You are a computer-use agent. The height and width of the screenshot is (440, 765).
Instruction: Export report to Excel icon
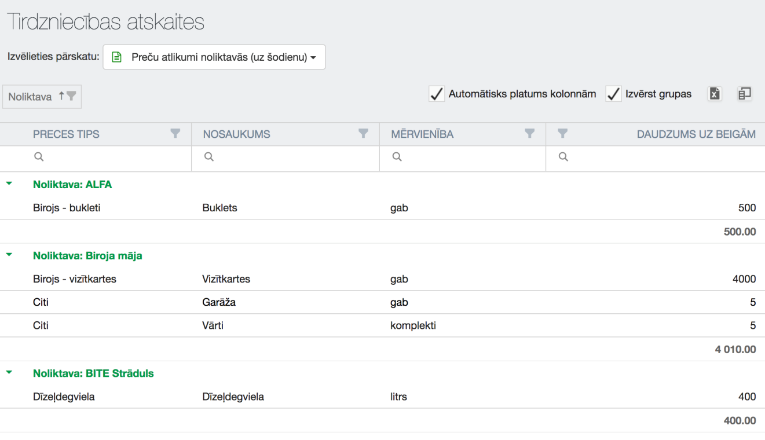click(x=715, y=94)
